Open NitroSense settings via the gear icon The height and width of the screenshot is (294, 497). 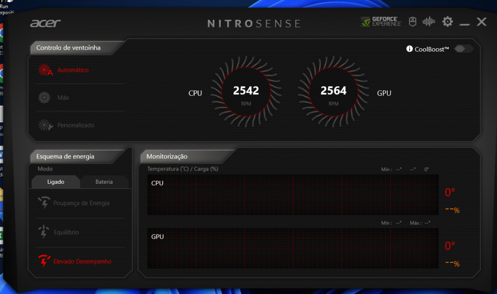447,21
